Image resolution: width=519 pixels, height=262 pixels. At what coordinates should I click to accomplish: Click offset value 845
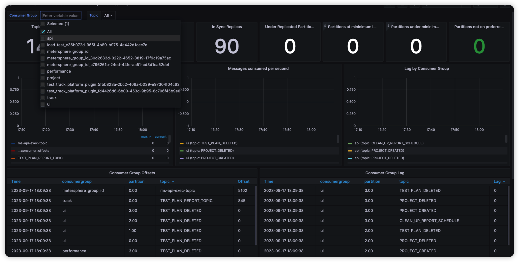click(x=242, y=201)
